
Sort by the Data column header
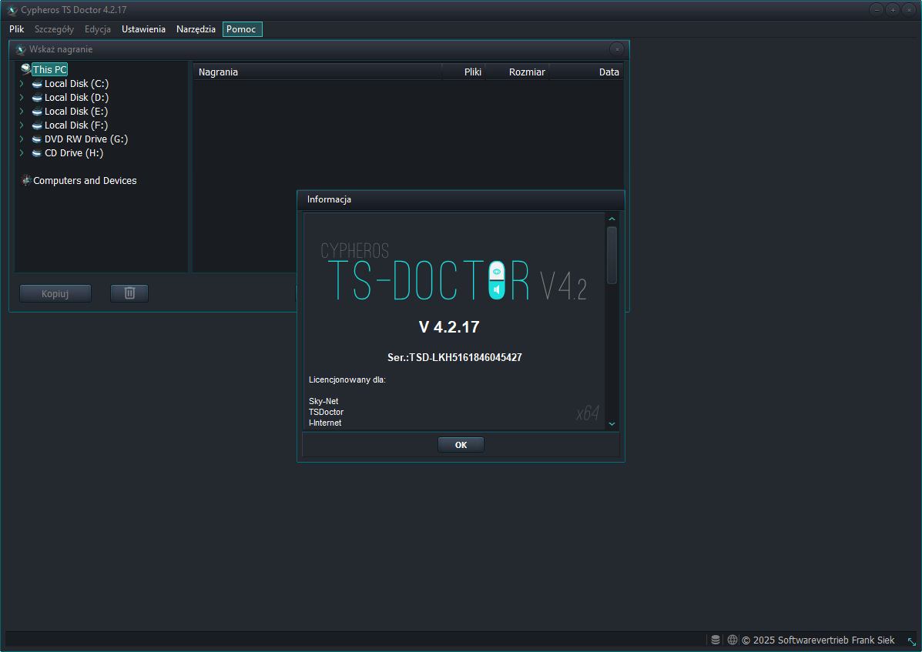coord(586,72)
